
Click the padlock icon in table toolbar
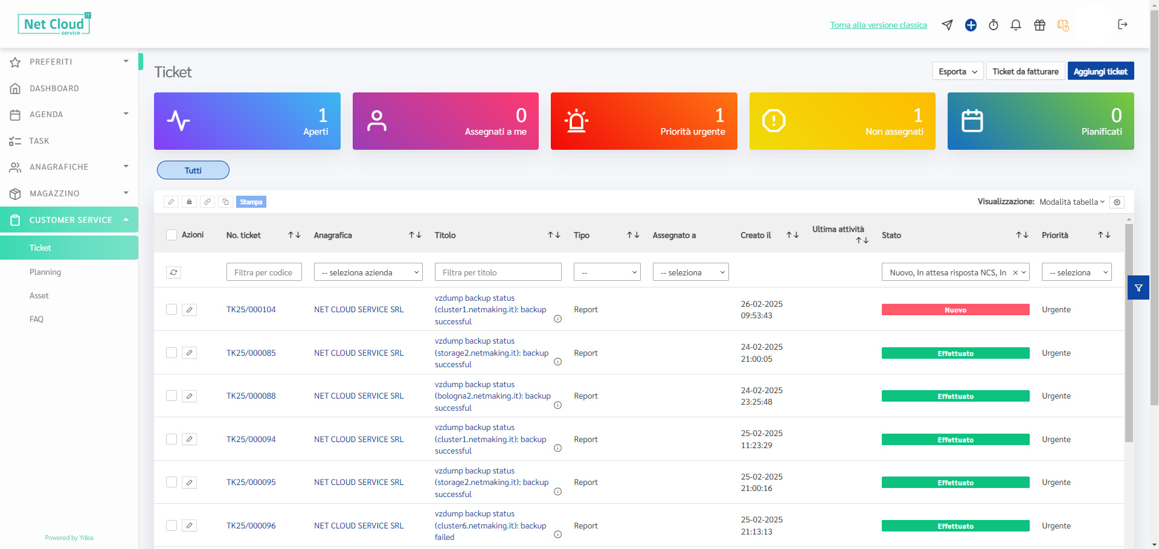[x=190, y=202]
